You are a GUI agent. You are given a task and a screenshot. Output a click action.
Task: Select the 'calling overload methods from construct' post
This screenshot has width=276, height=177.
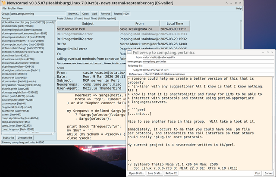pyautogui.click(x=91, y=59)
